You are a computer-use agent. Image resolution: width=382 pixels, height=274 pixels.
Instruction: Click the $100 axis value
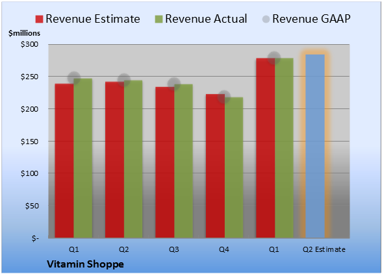click(29, 173)
